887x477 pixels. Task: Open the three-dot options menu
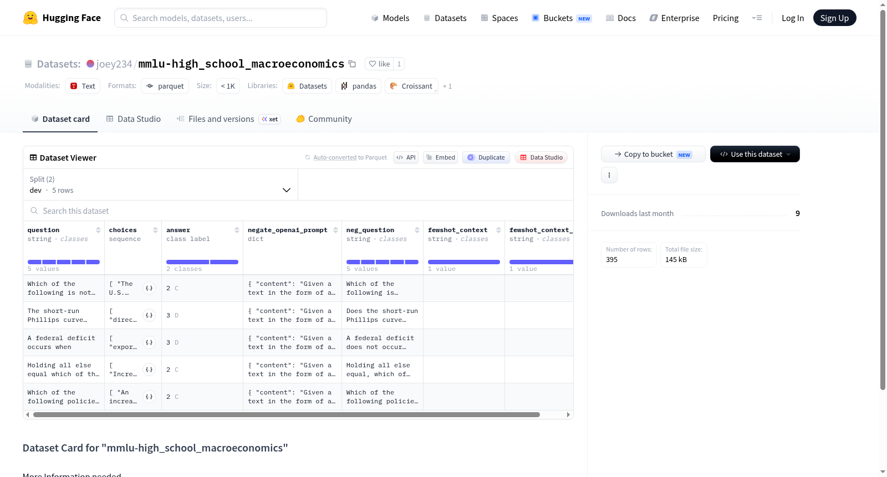click(x=609, y=175)
